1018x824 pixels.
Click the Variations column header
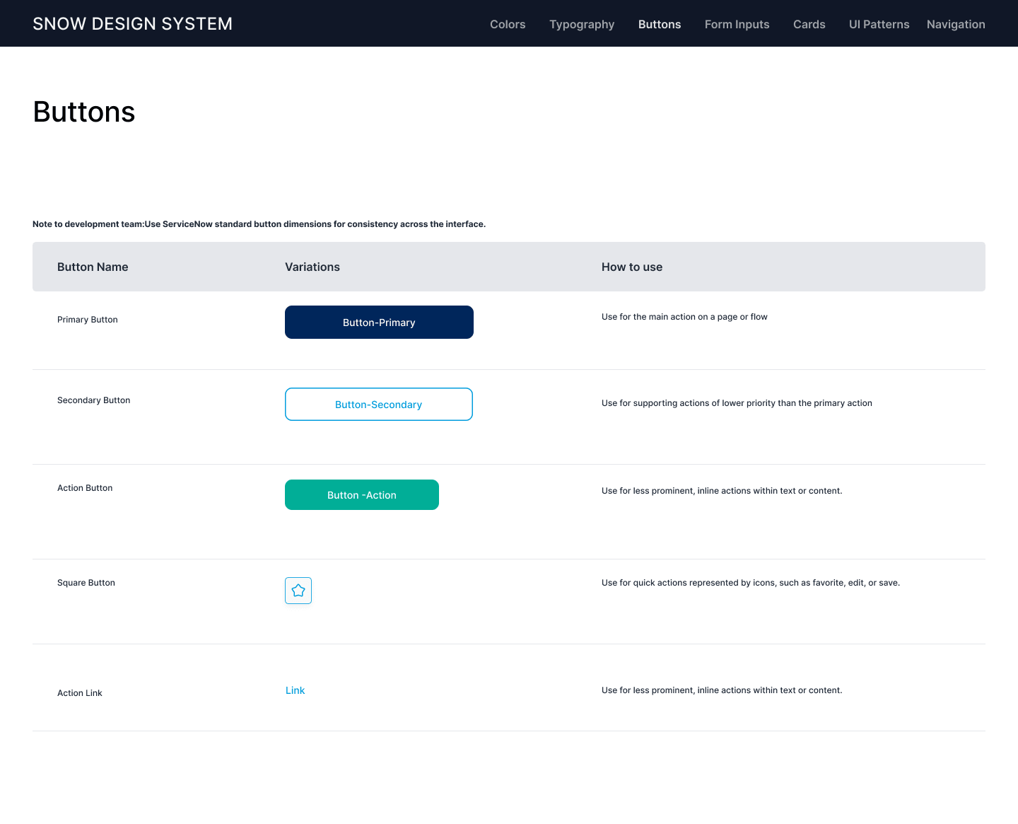tap(312, 267)
